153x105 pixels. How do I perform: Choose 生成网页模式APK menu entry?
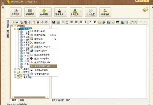pos(44,62)
